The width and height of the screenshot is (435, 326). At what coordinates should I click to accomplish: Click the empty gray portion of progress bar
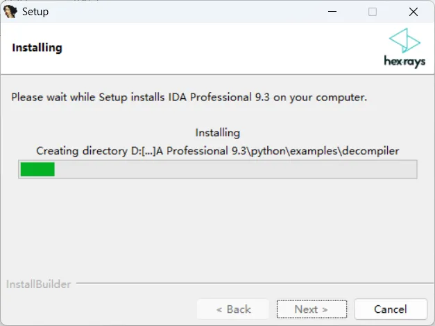pos(235,169)
